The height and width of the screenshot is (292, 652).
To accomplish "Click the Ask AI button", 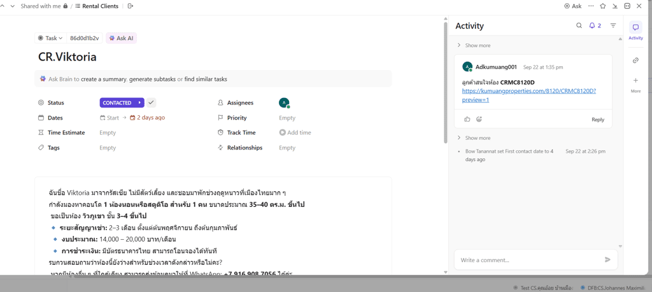I will click(121, 38).
